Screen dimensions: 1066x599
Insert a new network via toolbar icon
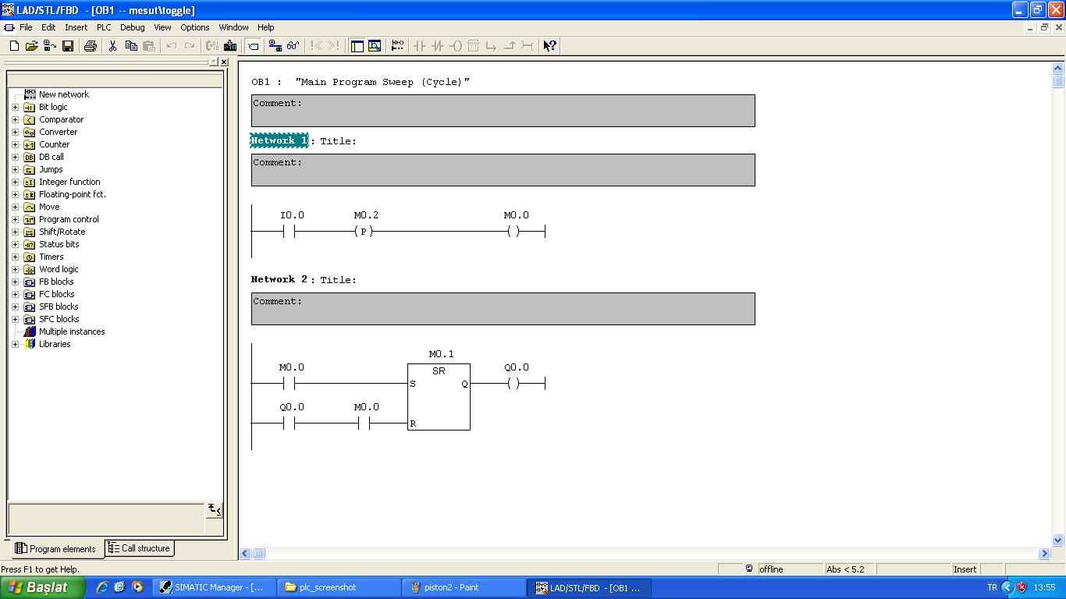tap(397, 46)
